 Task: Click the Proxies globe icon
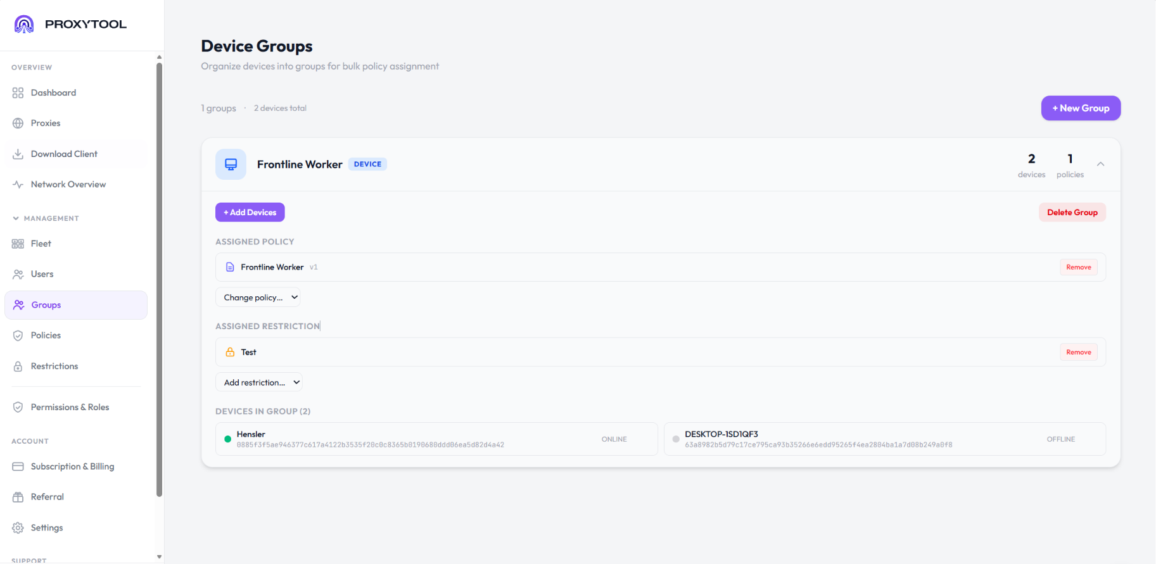coord(18,123)
